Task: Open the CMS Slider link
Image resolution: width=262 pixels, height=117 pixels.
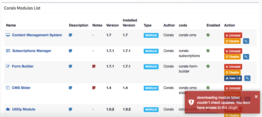Action: point(21,88)
